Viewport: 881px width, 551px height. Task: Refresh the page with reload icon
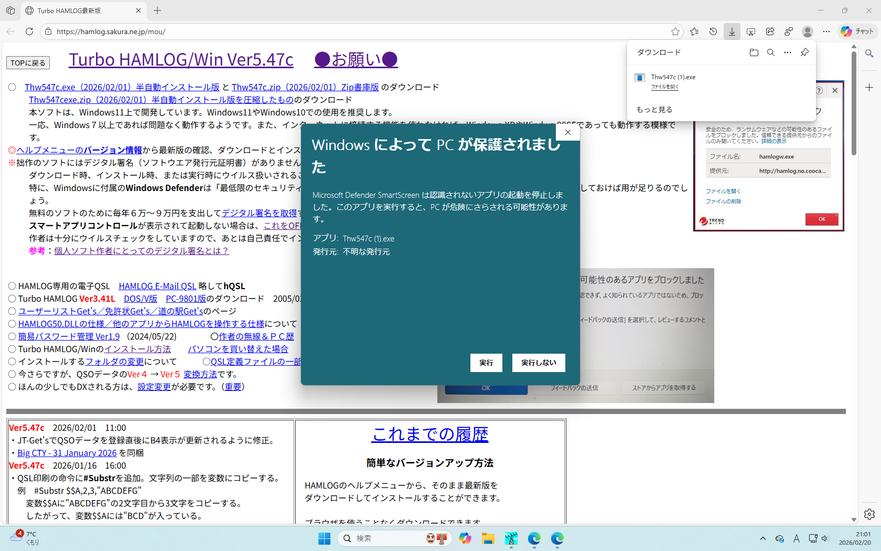click(x=29, y=31)
